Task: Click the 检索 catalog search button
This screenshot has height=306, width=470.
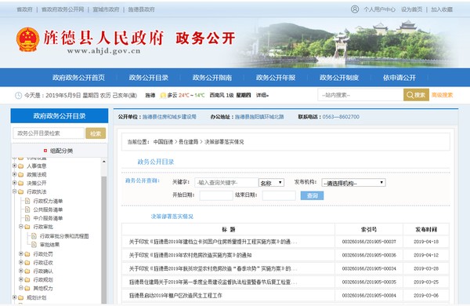Action: click(96, 133)
